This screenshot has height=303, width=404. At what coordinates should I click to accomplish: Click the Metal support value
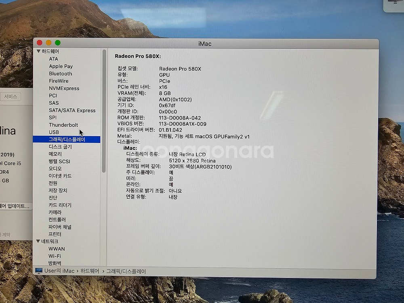(x=204, y=136)
